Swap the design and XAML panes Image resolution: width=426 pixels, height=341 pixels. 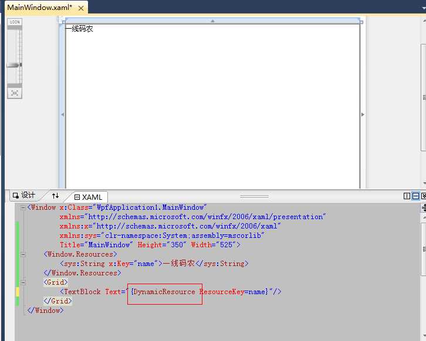coord(55,195)
